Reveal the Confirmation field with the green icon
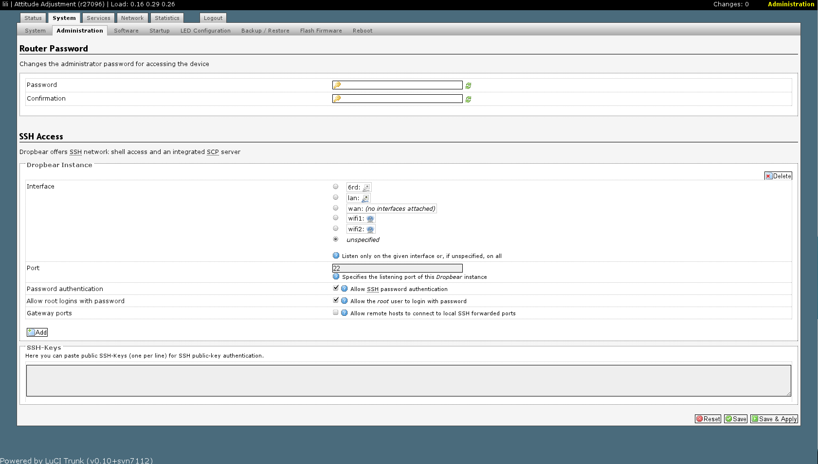 coord(468,99)
